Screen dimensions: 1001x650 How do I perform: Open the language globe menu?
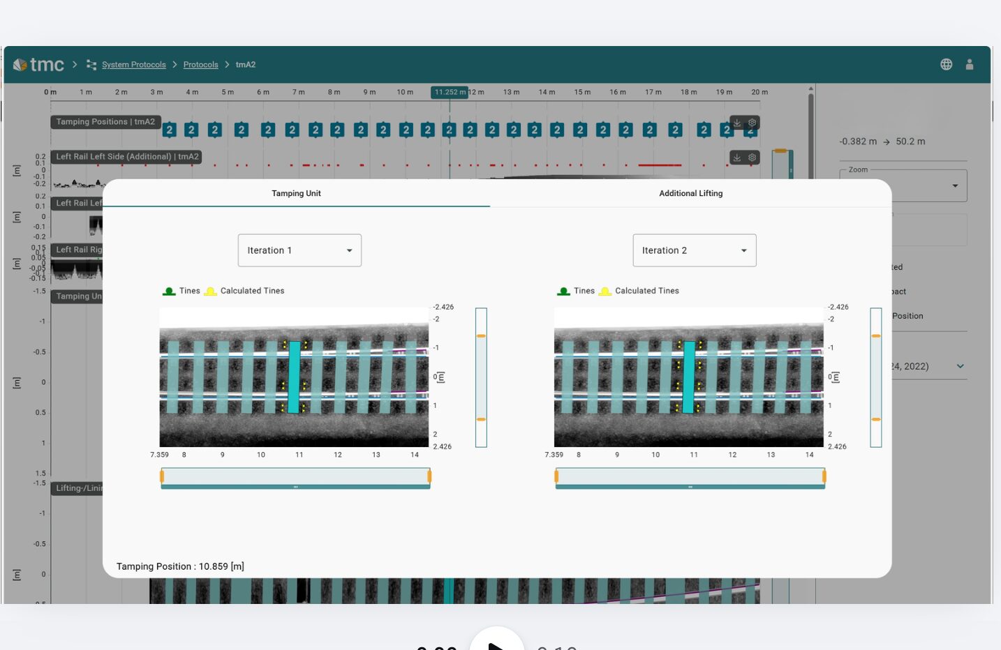pos(946,64)
